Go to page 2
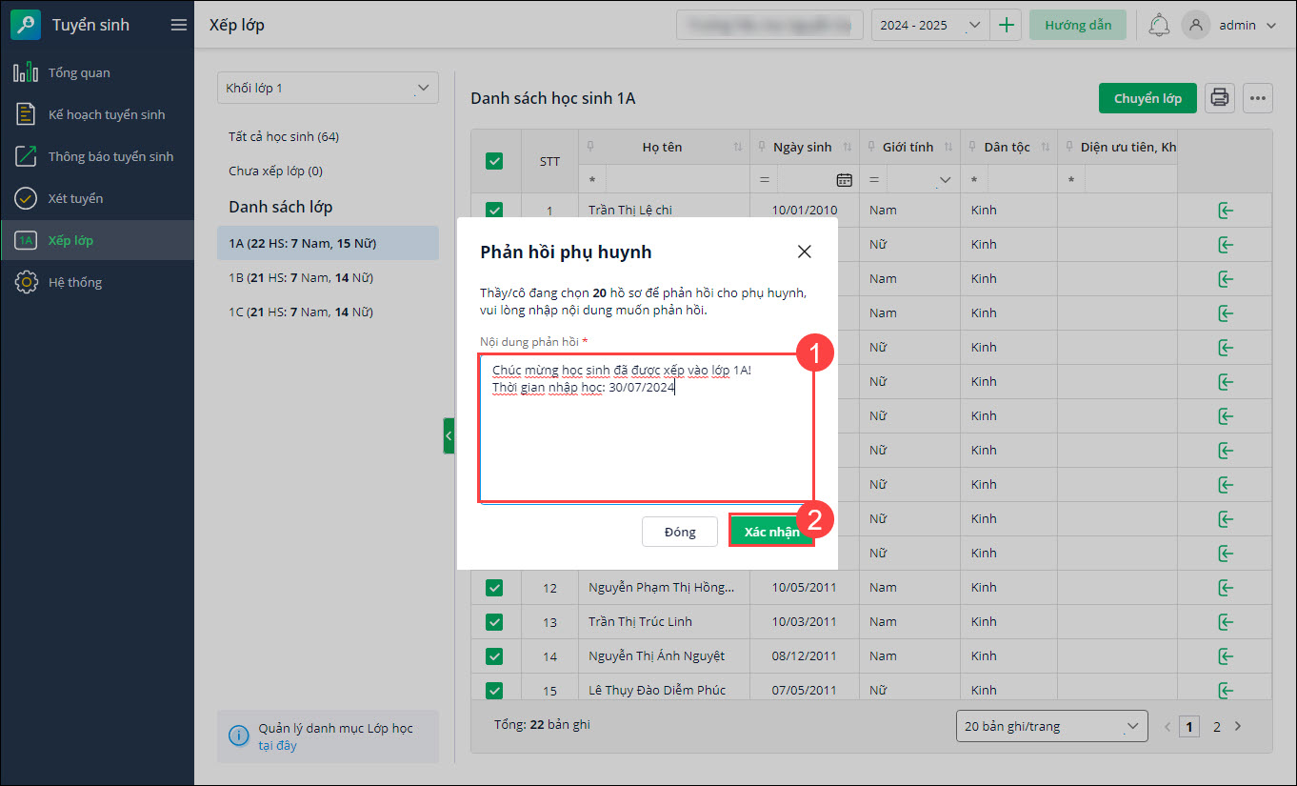Viewport: 1297px width, 786px height. [1216, 726]
